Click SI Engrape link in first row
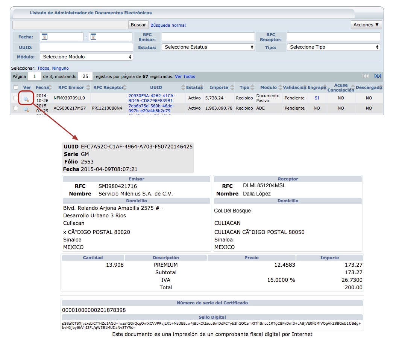The width and height of the screenshot is (393, 362). pyautogui.click(x=317, y=98)
